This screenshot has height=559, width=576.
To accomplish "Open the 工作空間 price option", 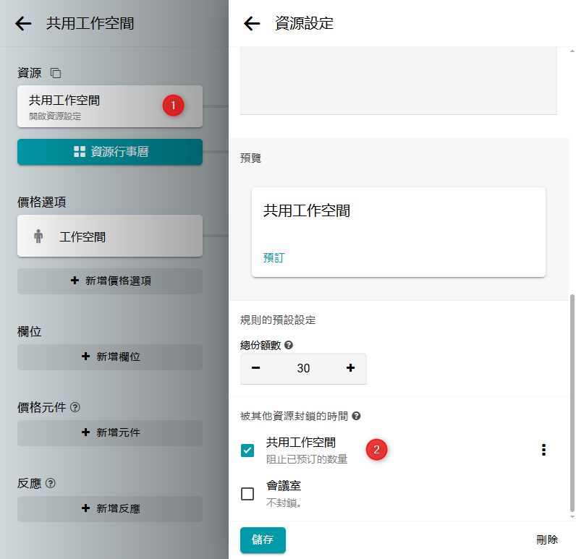I will click(110, 236).
